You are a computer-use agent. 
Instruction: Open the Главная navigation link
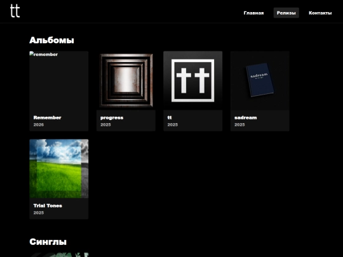coord(253,13)
